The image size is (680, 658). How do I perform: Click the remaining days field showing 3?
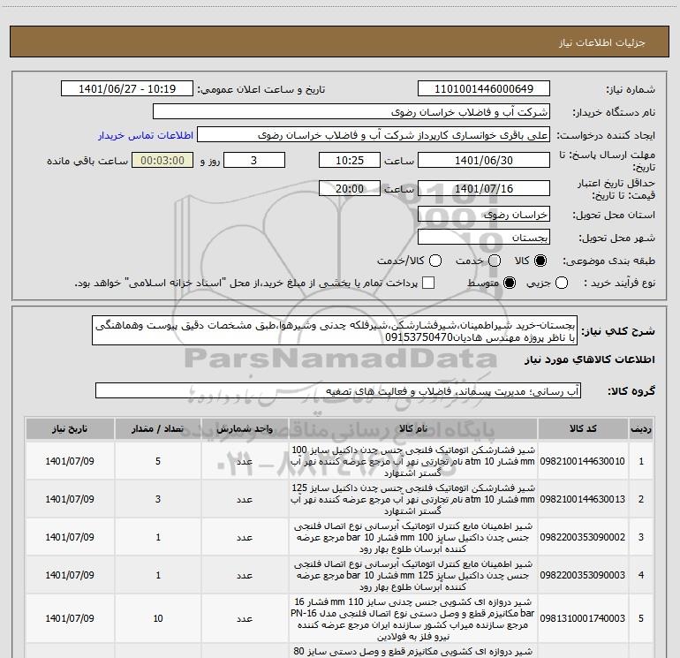pos(254,160)
